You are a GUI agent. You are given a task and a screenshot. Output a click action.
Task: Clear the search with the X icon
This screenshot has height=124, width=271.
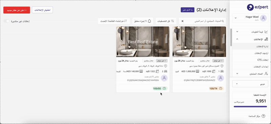click(182, 21)
